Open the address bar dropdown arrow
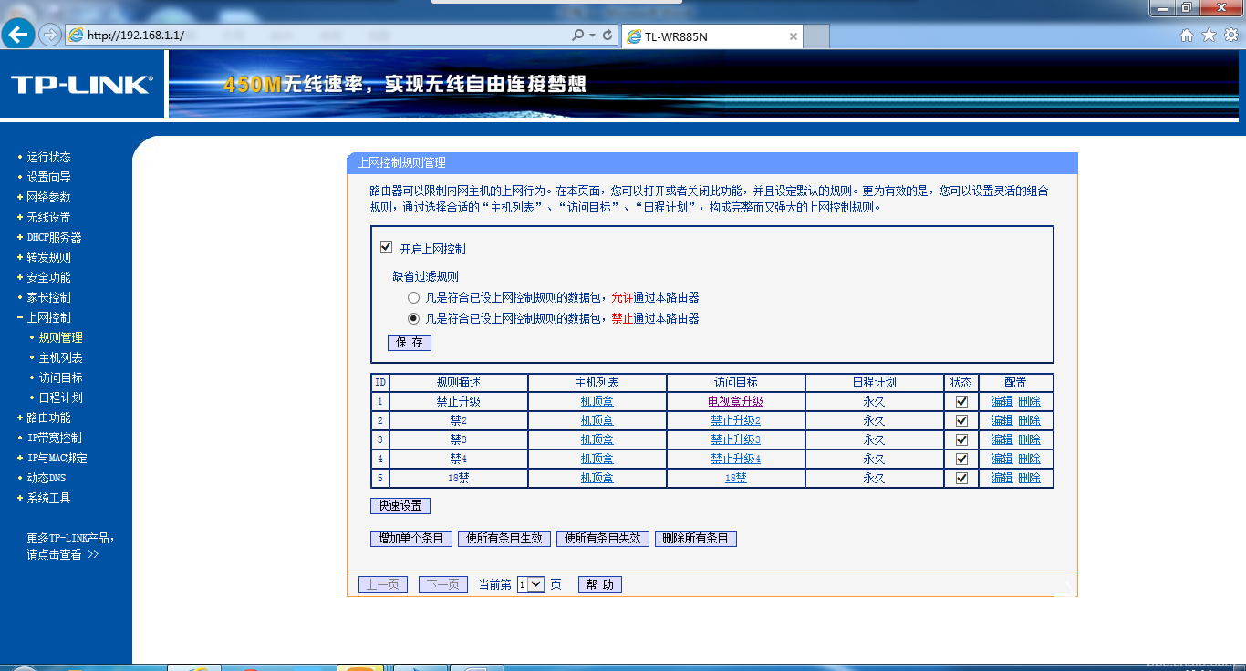 tap(592, 36)
